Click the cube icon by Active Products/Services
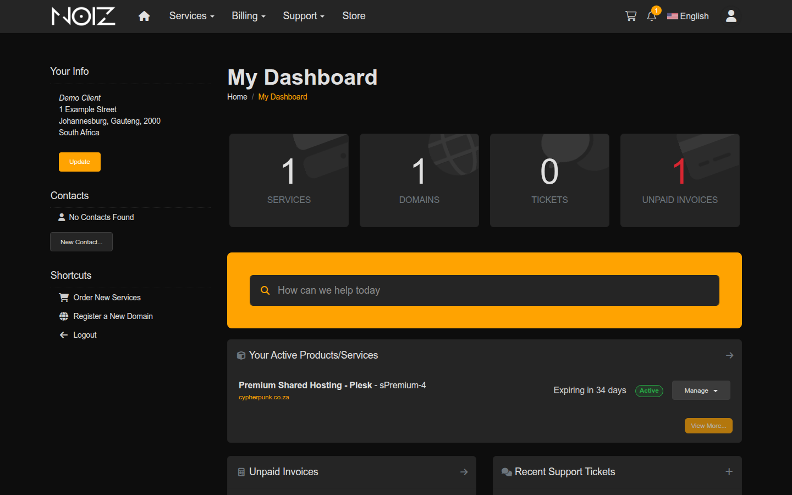This screenshot has height=495, width=792. (241, 355)
